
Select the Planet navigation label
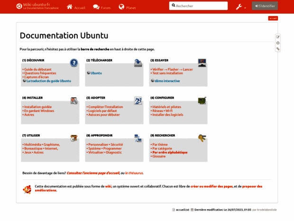(x=131, y=8)
